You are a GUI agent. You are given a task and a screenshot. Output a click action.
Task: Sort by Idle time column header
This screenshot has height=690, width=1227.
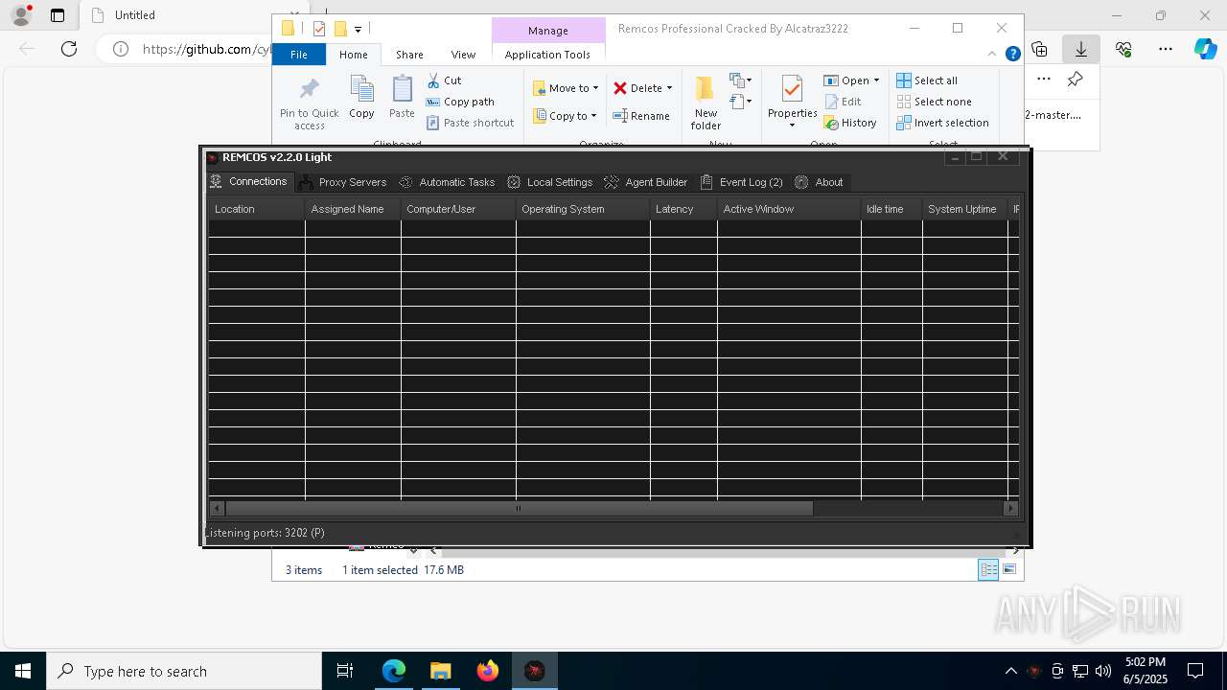tap(891, 209)
